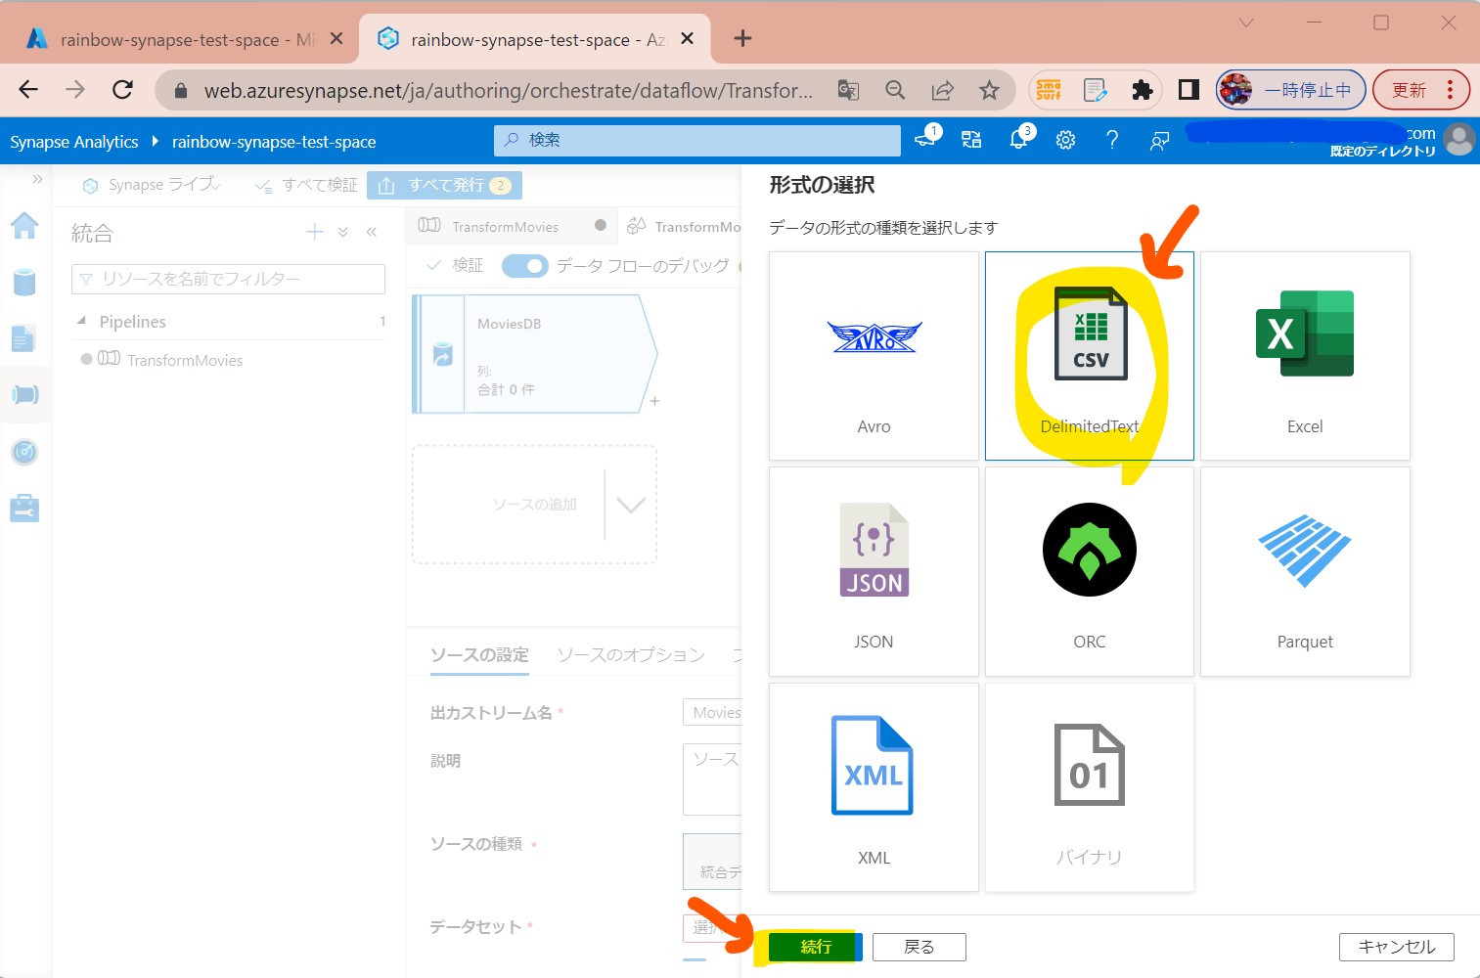The height and width of the screenshot is (978, 1480).
Task: Open the Monitor hub gauge icon
Action: click(24, 452)
